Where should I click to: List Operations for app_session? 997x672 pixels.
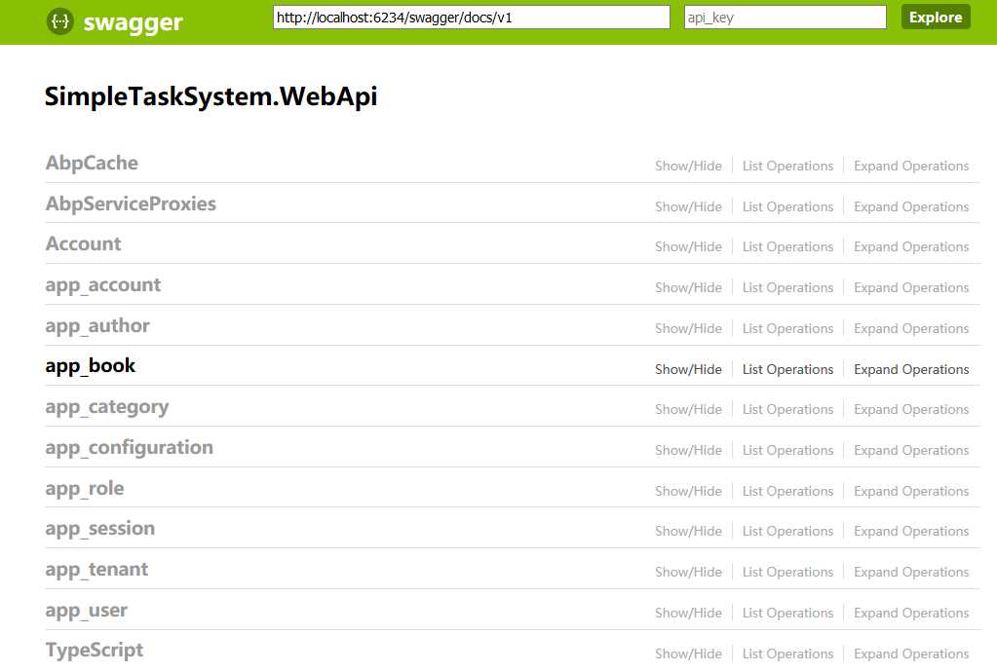(x=787, y=531)
